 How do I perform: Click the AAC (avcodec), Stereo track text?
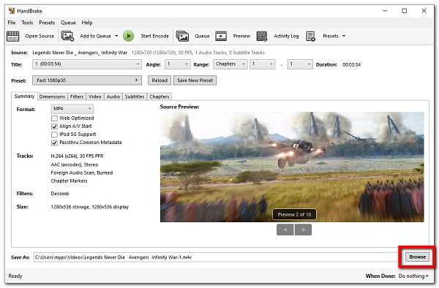[75, 164]
